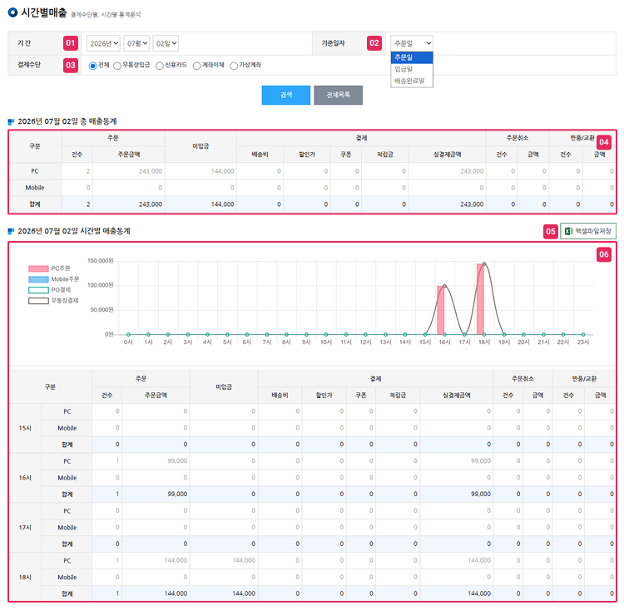Click 150,000원 axis label on chart

(x=101, y=261)
